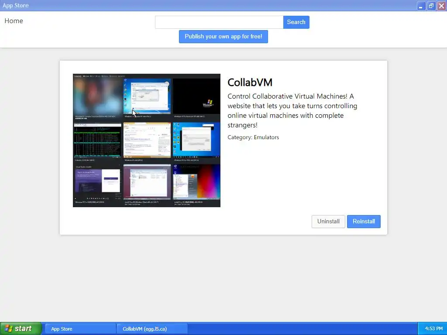Close the App Store window
Screen dimensions: 447x335
point(442,6)
